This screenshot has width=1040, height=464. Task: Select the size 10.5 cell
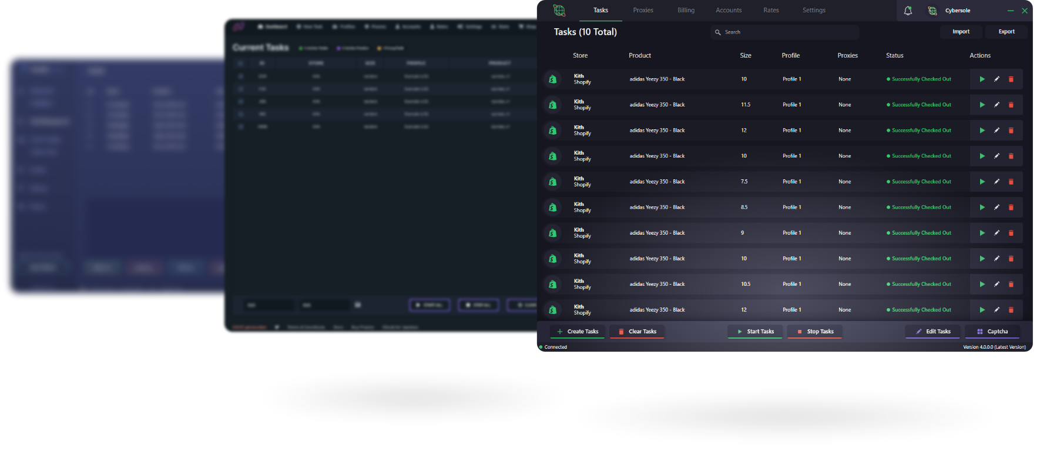click(746, 284)
